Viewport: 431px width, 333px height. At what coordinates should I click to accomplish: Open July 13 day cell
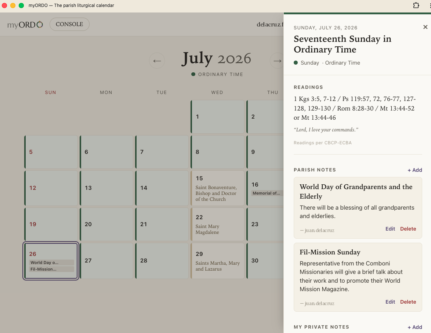(106, 188)
